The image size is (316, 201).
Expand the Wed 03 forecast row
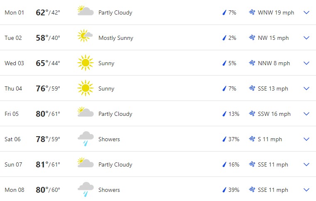pos(306,63)
